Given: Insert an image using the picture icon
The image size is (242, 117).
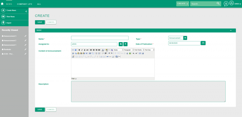Looking at the screenshot, I should [x=130, y=53].
